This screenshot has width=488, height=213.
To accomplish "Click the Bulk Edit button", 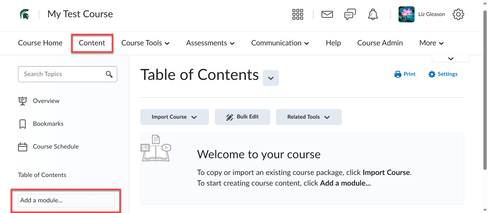I will (x=242, y=117).
